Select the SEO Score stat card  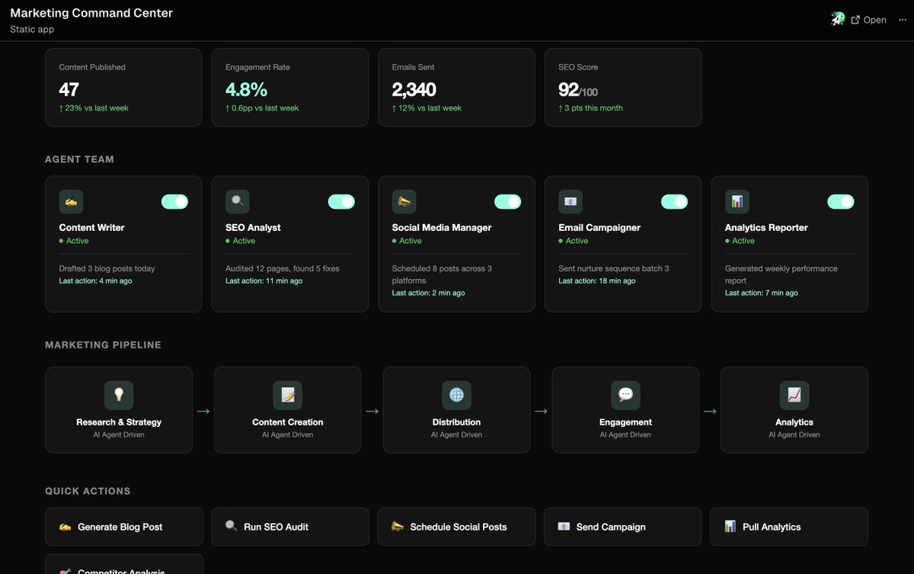pos(623,88)
